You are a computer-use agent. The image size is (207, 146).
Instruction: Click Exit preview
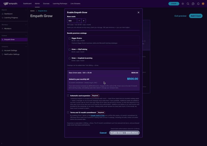180,16
